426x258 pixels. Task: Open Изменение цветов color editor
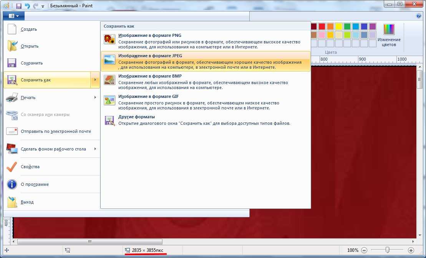[x=389, y=35]
